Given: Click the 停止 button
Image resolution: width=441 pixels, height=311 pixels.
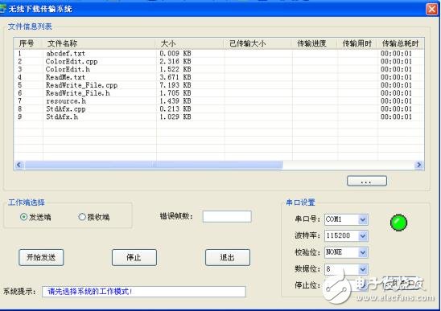Looking at the screenshot, I should 134,257.
